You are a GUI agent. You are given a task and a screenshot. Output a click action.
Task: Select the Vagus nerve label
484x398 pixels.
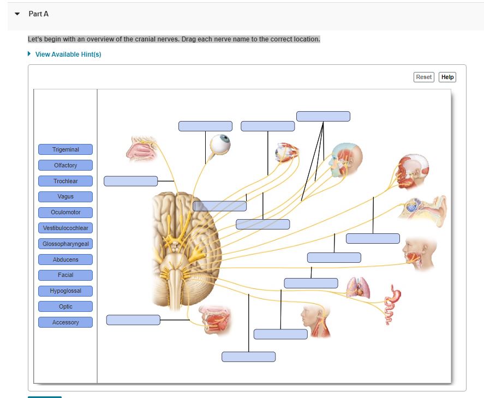point(65,196)
